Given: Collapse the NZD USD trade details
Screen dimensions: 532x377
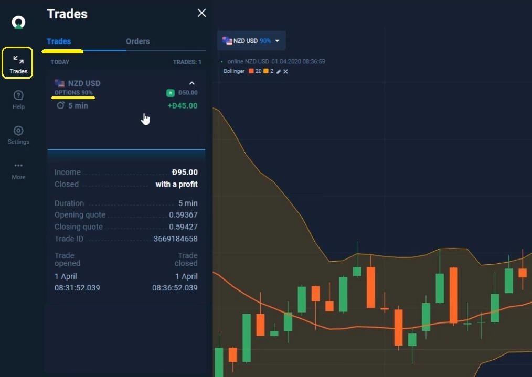Looking at the screenshot, I should click(x=191, y=83).
